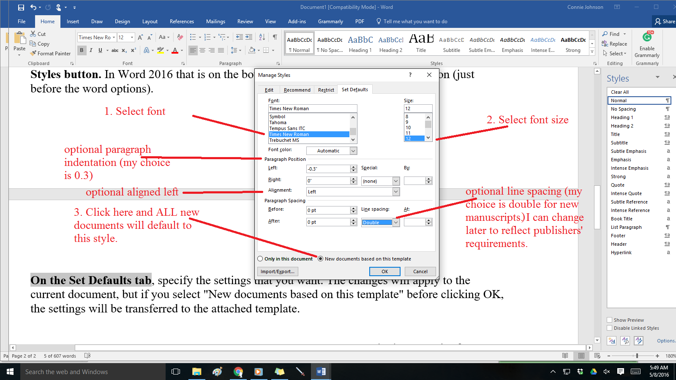Expand the Alignment dropdown

tap(396, 192)
